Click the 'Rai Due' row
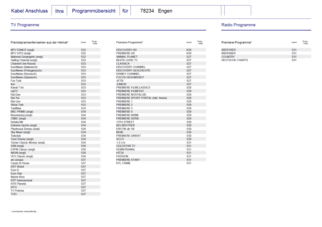Viewport: 322px width, 227px height. pyautogui.click(x=56, y=94)
